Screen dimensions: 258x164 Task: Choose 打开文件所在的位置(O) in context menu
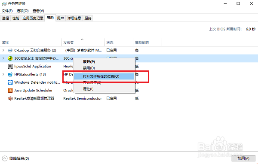(x=104, y=76)
